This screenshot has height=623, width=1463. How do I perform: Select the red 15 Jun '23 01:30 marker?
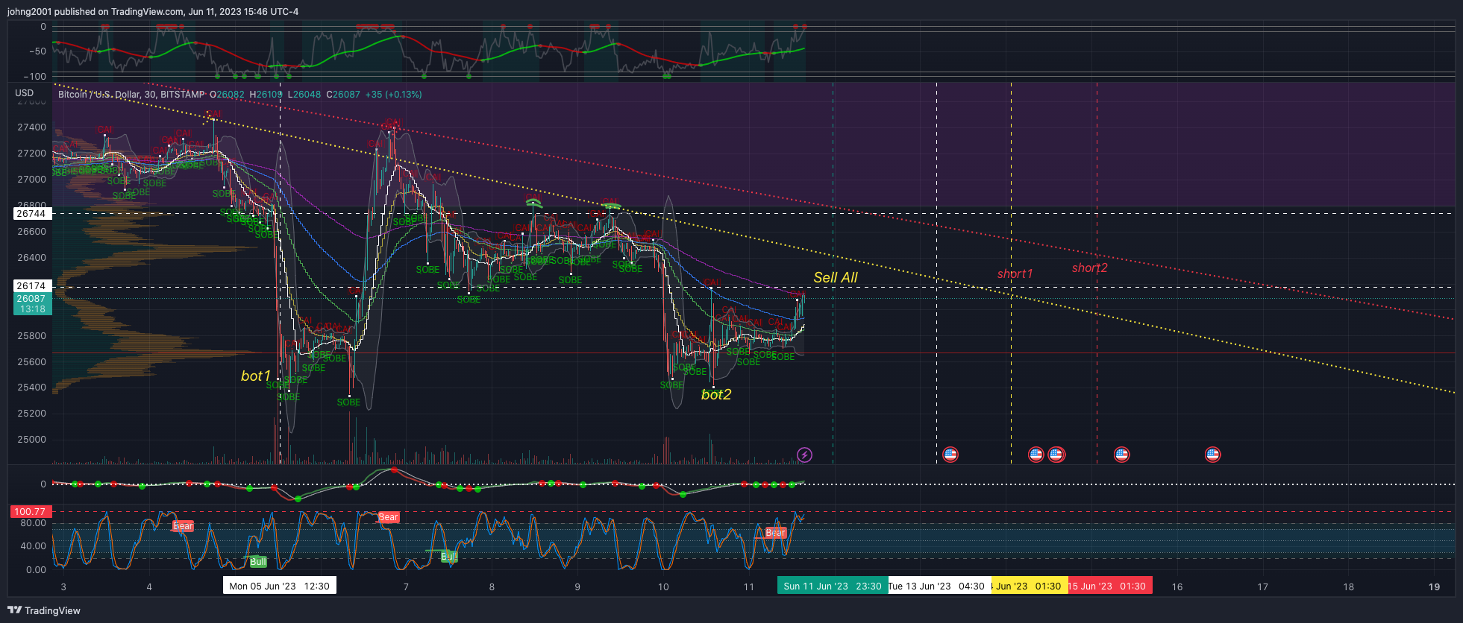click(1109, 586)
